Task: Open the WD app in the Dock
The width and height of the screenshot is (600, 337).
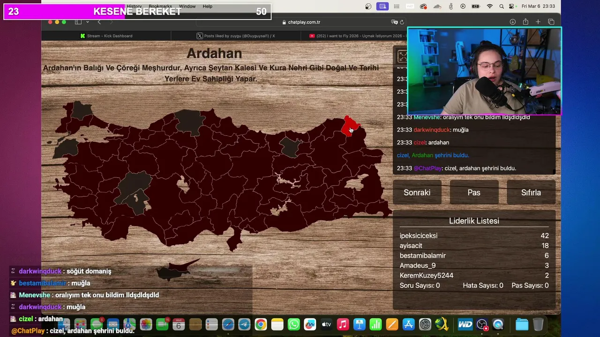Action: pos(465,324)
